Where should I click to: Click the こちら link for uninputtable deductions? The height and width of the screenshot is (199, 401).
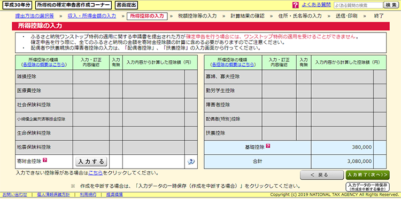coord(95,173)
